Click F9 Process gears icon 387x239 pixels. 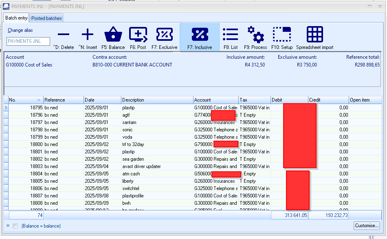(255, 34)
